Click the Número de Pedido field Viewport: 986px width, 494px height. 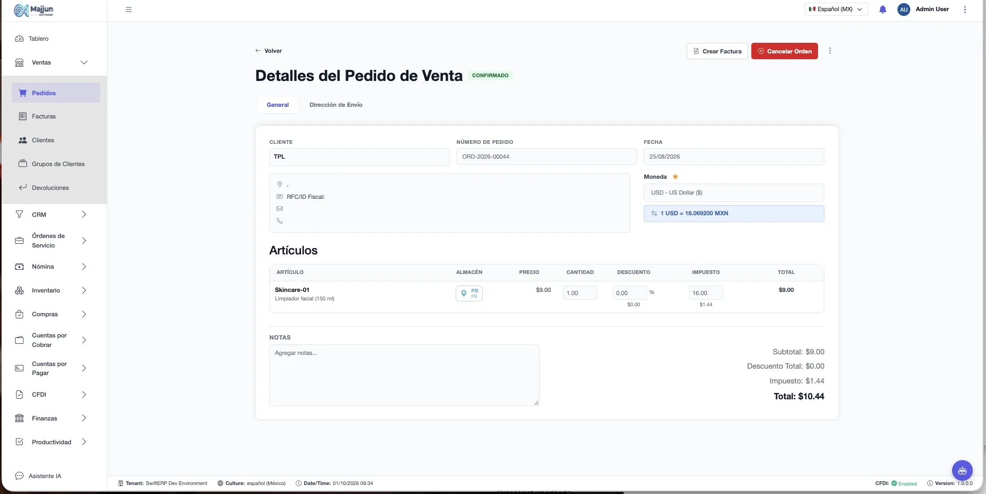pos(547,157)
